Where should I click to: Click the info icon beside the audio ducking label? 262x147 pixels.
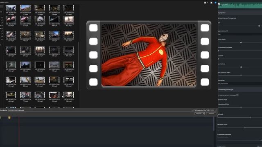click(227, 31)
